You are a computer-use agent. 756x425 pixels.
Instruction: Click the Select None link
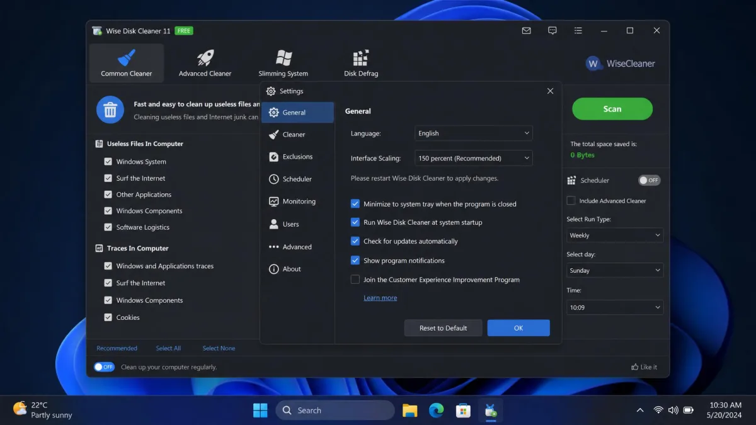(x=219, y=348)
